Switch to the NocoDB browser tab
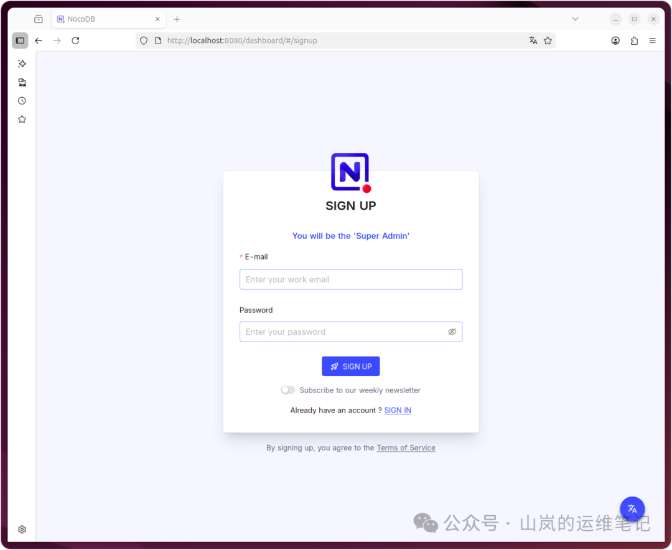 point(100,19)
